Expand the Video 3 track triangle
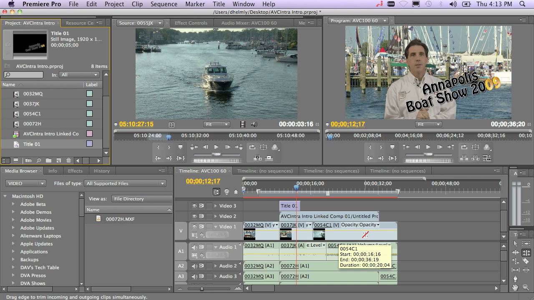Screen dimensions: 534x300 (216, 206)
